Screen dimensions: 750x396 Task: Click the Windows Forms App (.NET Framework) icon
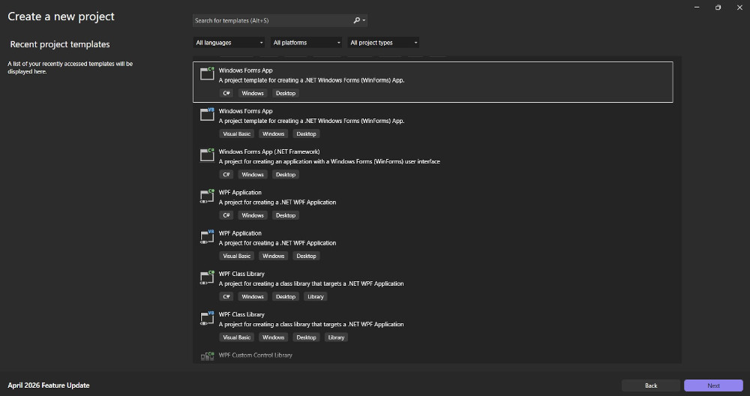tap(207, 154)
